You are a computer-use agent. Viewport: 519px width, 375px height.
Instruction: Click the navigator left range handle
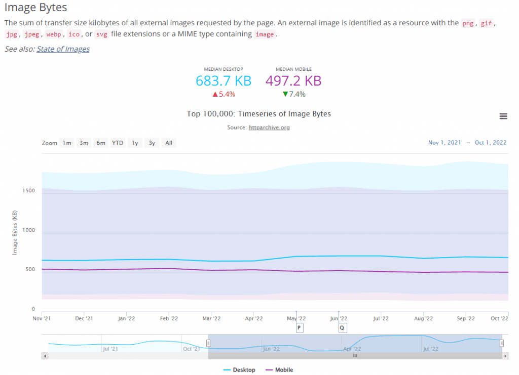click(208, 343)
